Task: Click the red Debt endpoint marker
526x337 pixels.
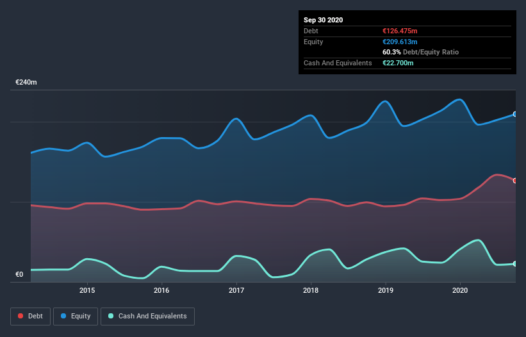Action: click(x=515, y=181)
